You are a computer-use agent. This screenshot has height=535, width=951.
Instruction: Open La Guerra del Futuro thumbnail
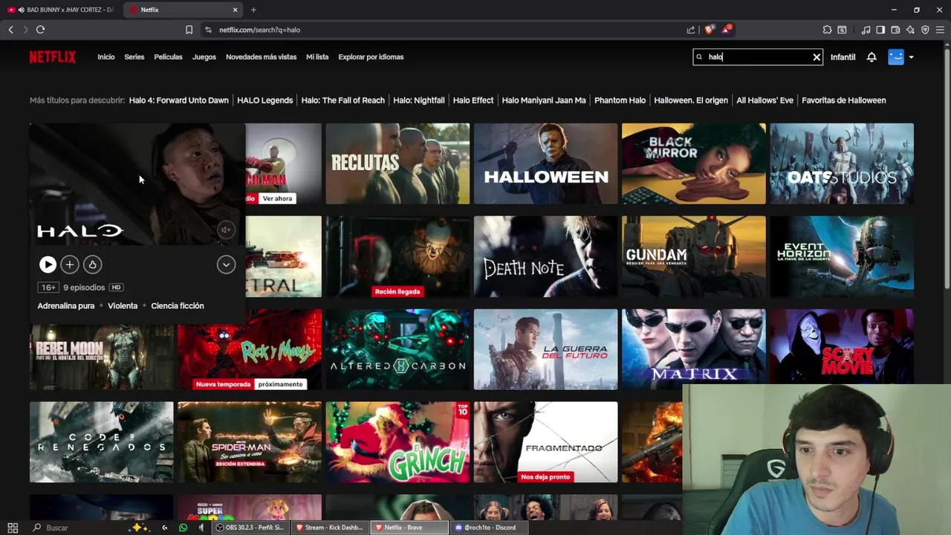tap(545, 349)
